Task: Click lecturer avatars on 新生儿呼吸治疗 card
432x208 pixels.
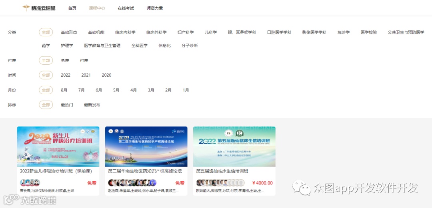Action: click(30, 183)
